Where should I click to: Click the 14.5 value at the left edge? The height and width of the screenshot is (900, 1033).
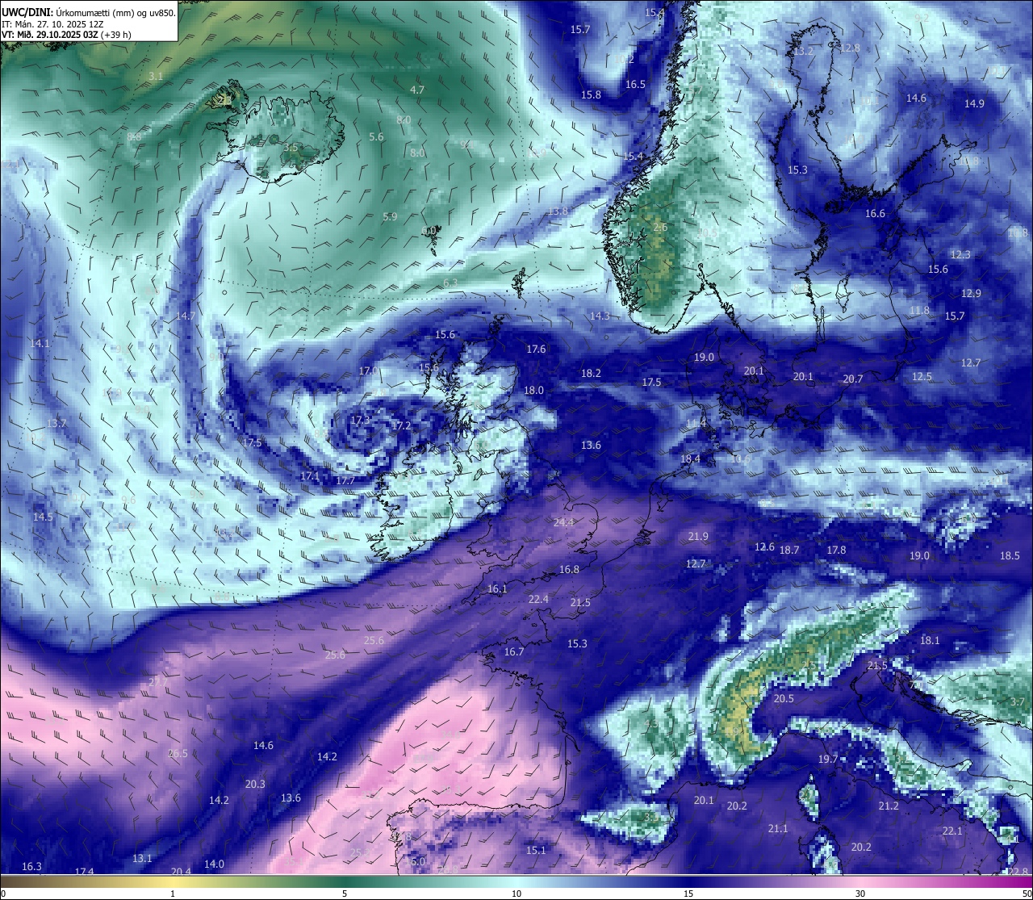[x=43, y=517]
